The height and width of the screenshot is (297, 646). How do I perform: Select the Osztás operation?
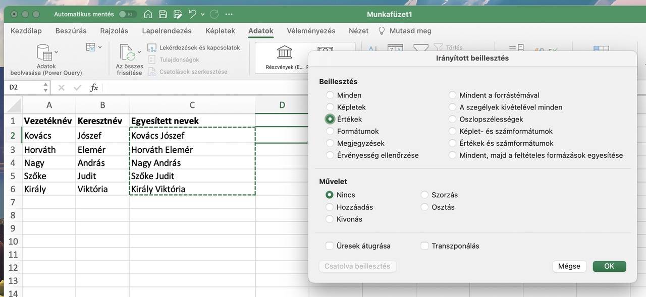pos(424,207)
